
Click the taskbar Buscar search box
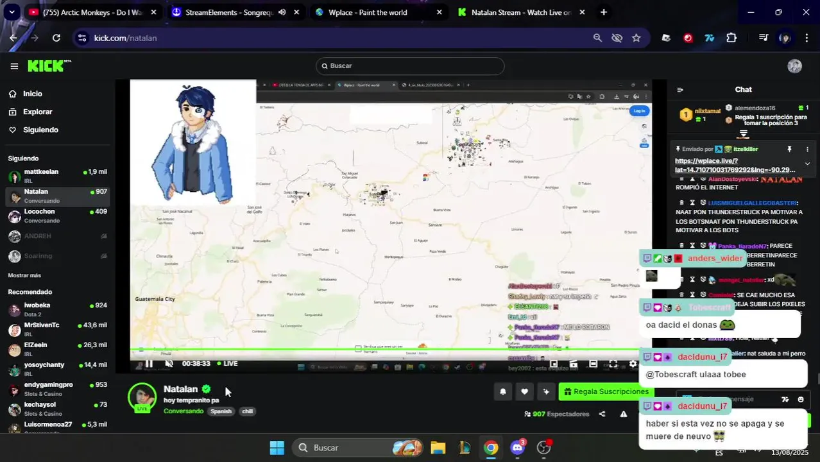[x=358, y=447]
